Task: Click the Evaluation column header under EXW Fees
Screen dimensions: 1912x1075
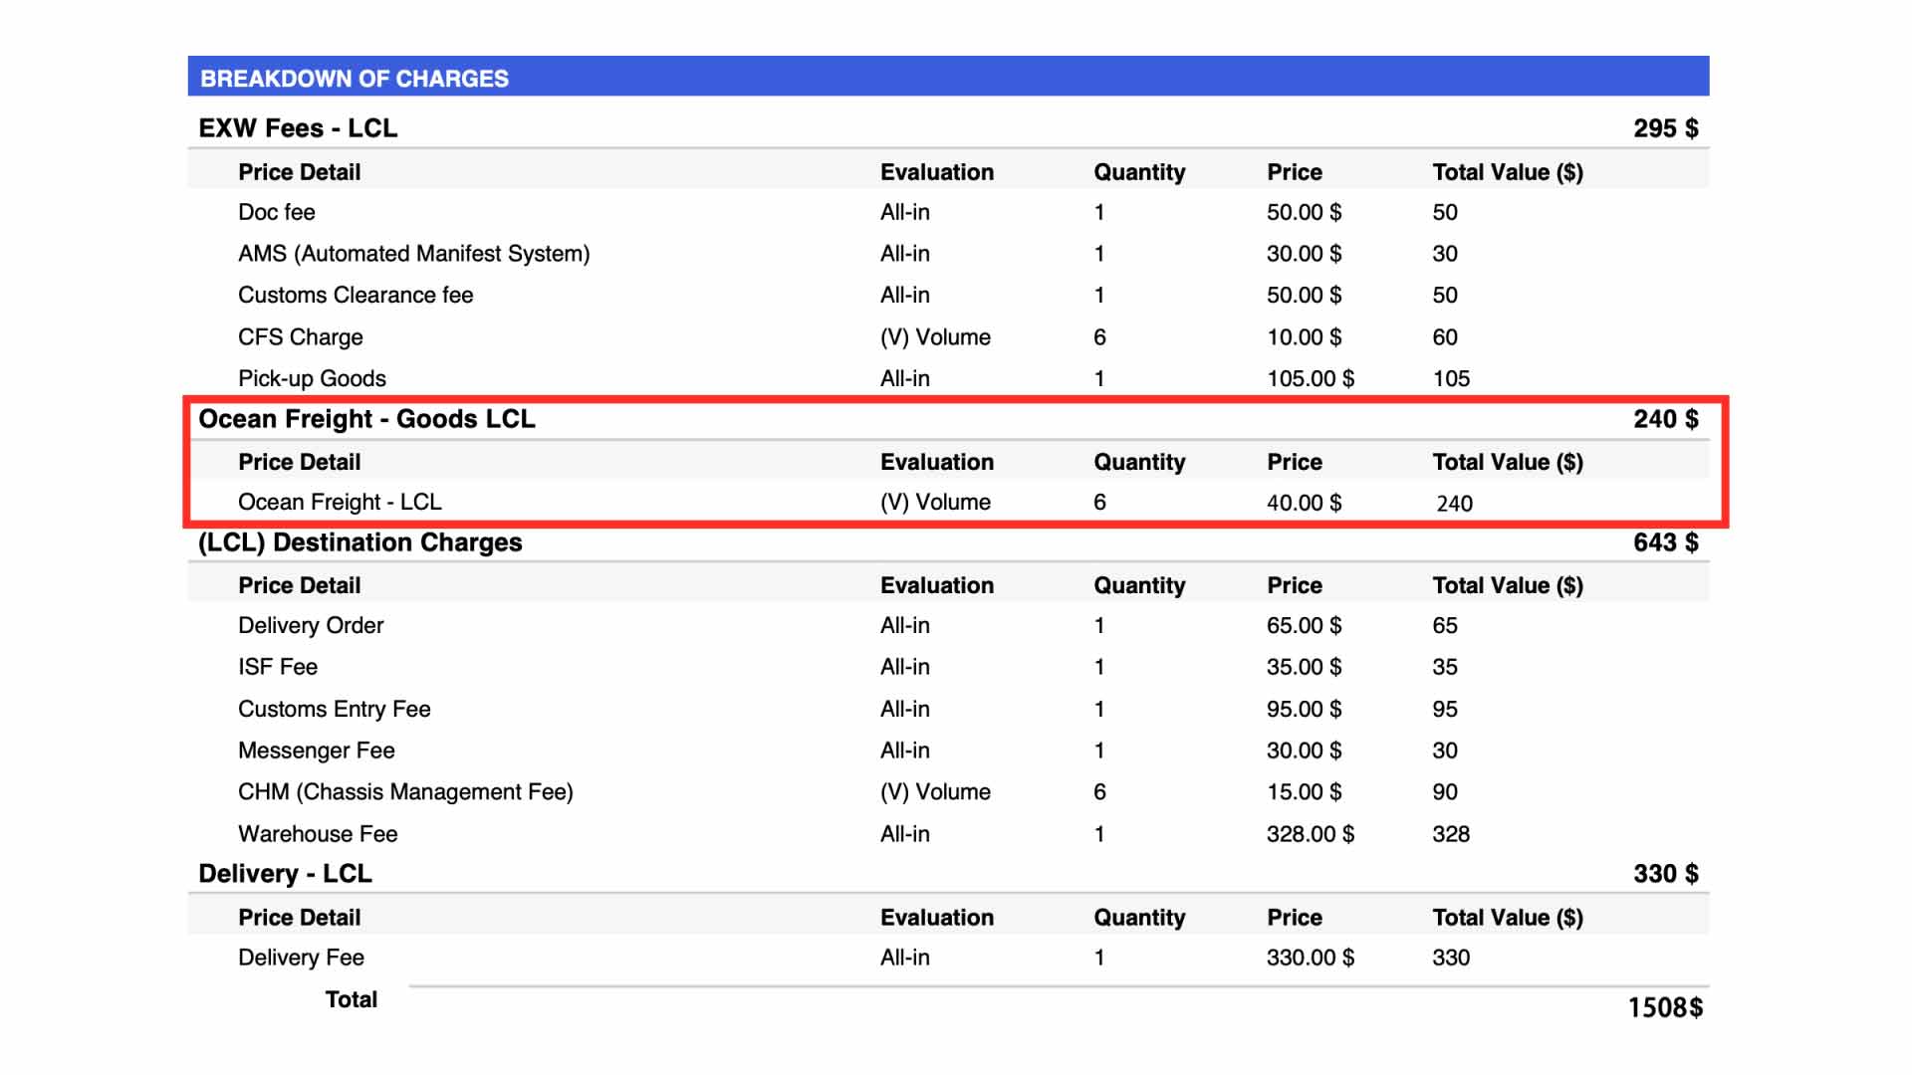Action: point(936,172)
